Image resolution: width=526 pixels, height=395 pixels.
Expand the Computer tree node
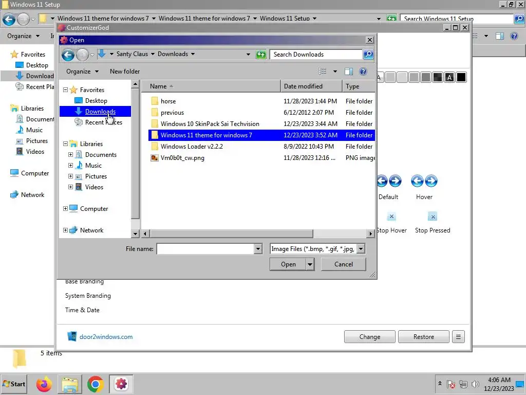coord(65,209)
